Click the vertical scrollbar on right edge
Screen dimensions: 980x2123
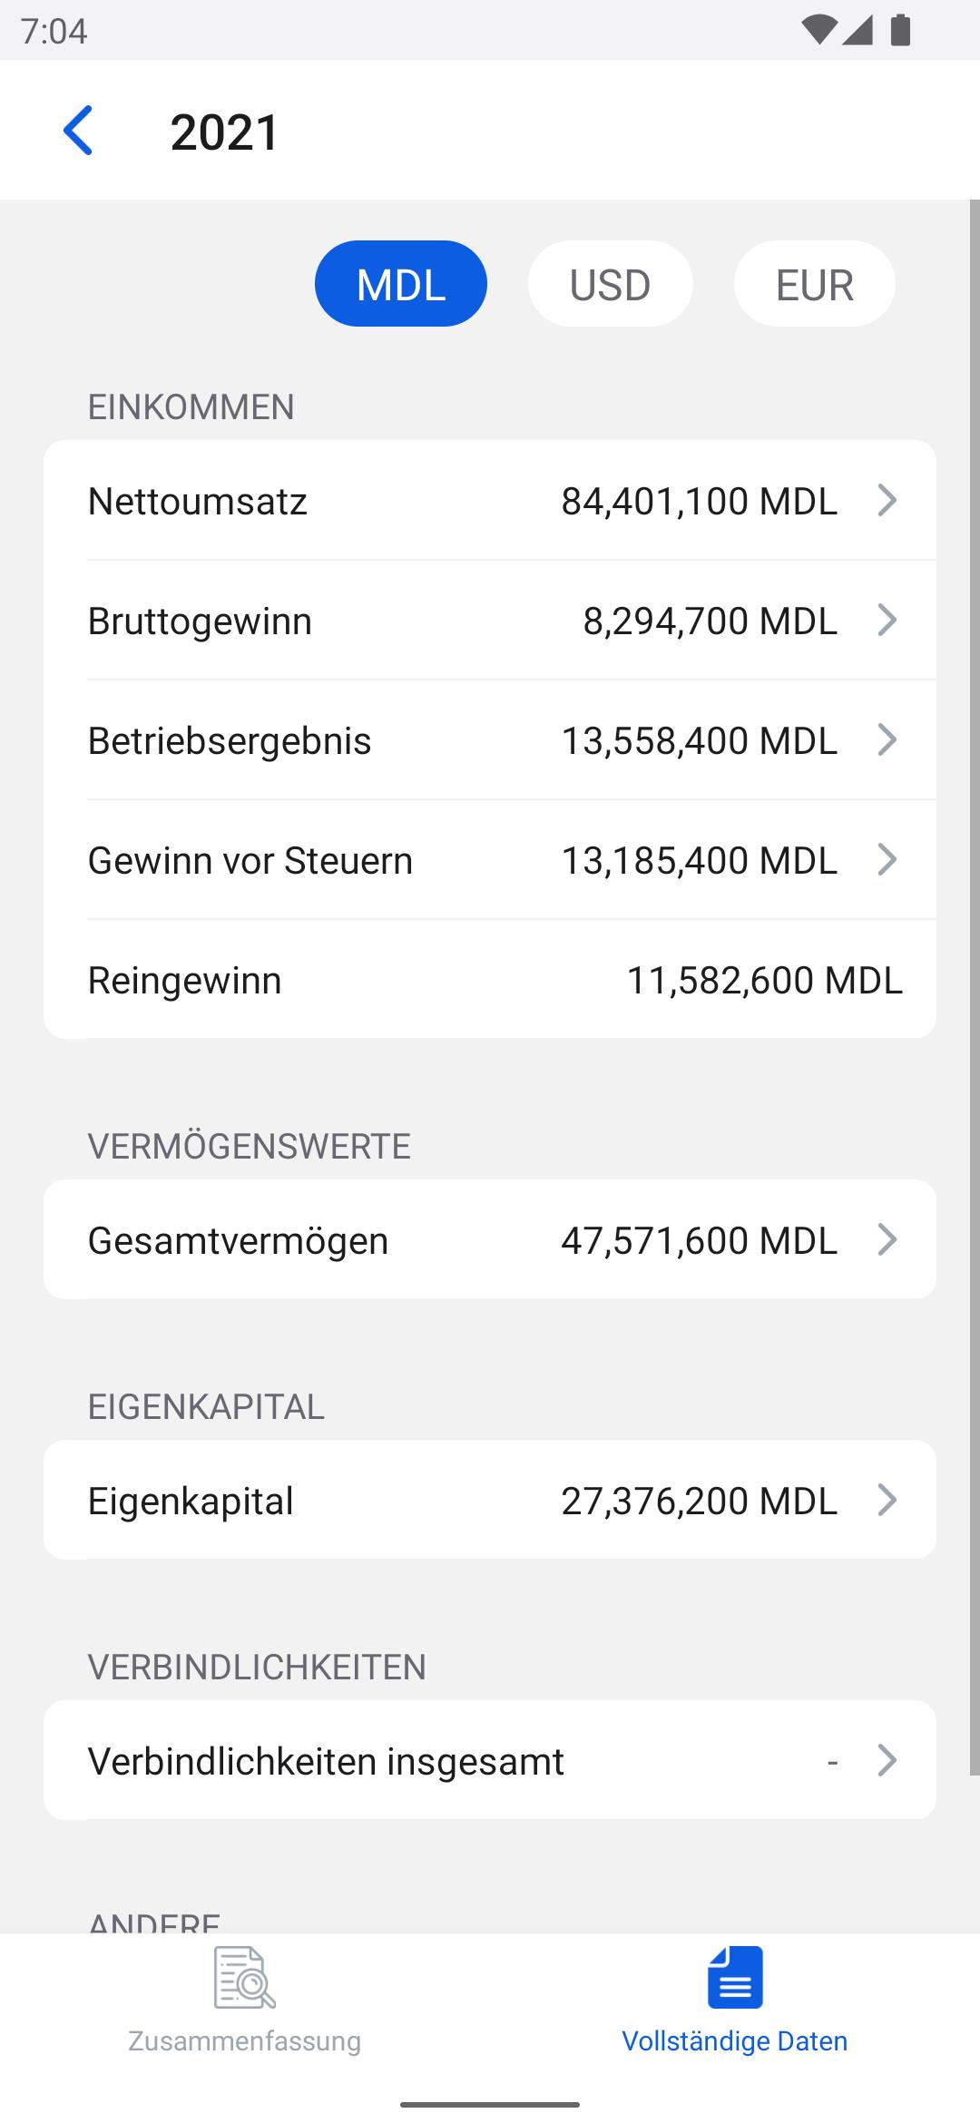tap(975, 987)
